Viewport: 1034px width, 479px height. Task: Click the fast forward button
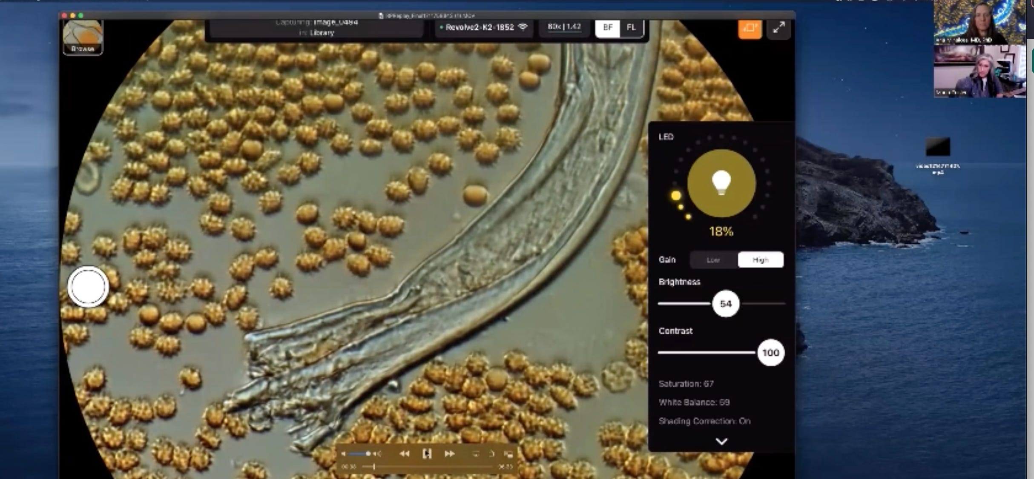click(x=449, y=454)
